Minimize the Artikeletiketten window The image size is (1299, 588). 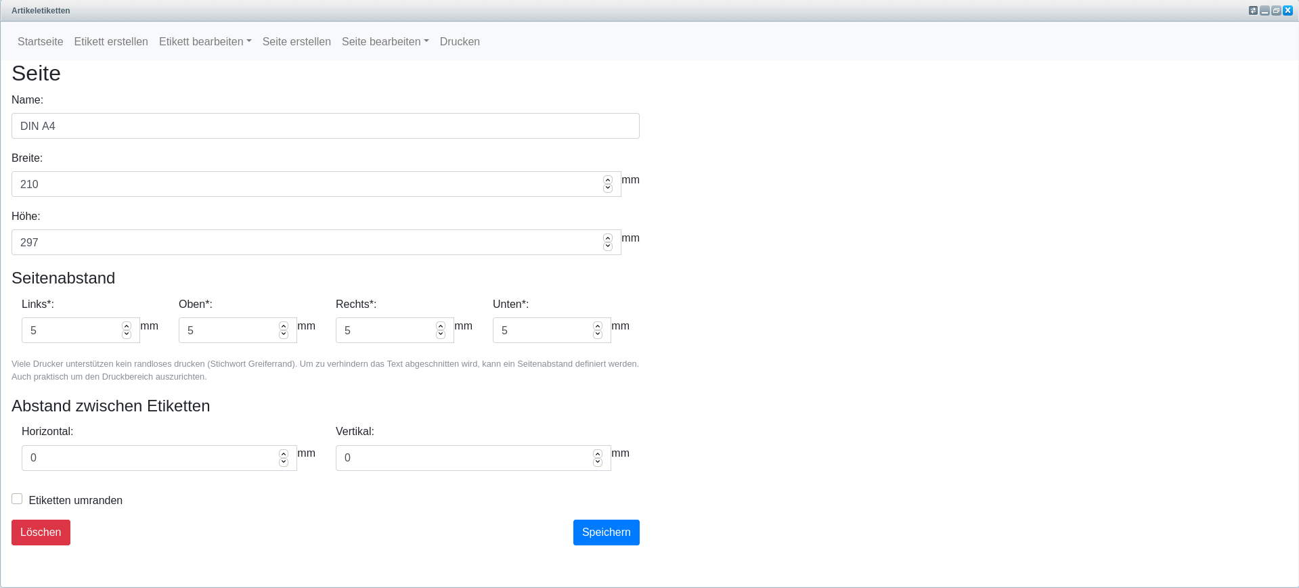pyautogui.click(x=1264, y=10)
